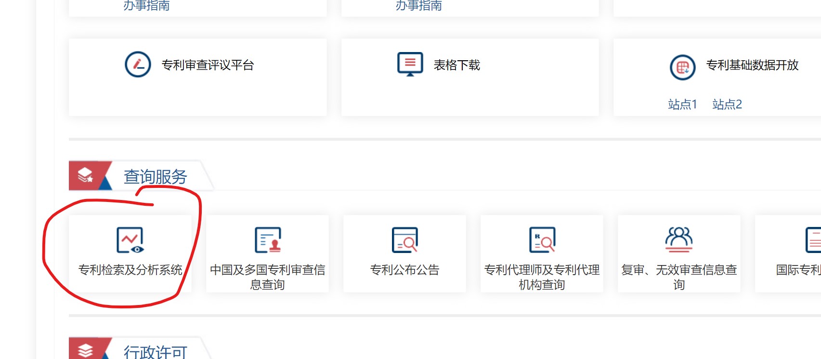Click the 中国及多国专利审查信息查询 document icon

click(268, 240)
